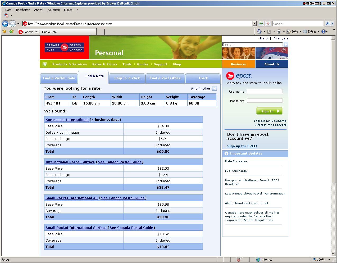Viewport: 337px width, 263px height.
Task: Collapse the Important Updates panel arrow
Action: point(226,153)
